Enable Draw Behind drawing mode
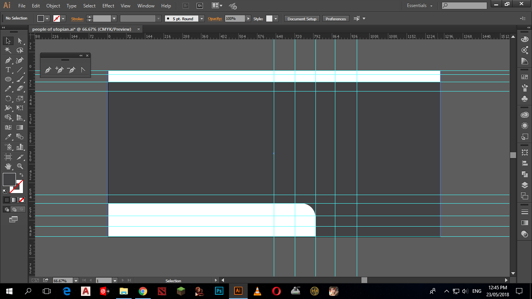532x299 pixels. pyautogui.click(x=14, y=209)
